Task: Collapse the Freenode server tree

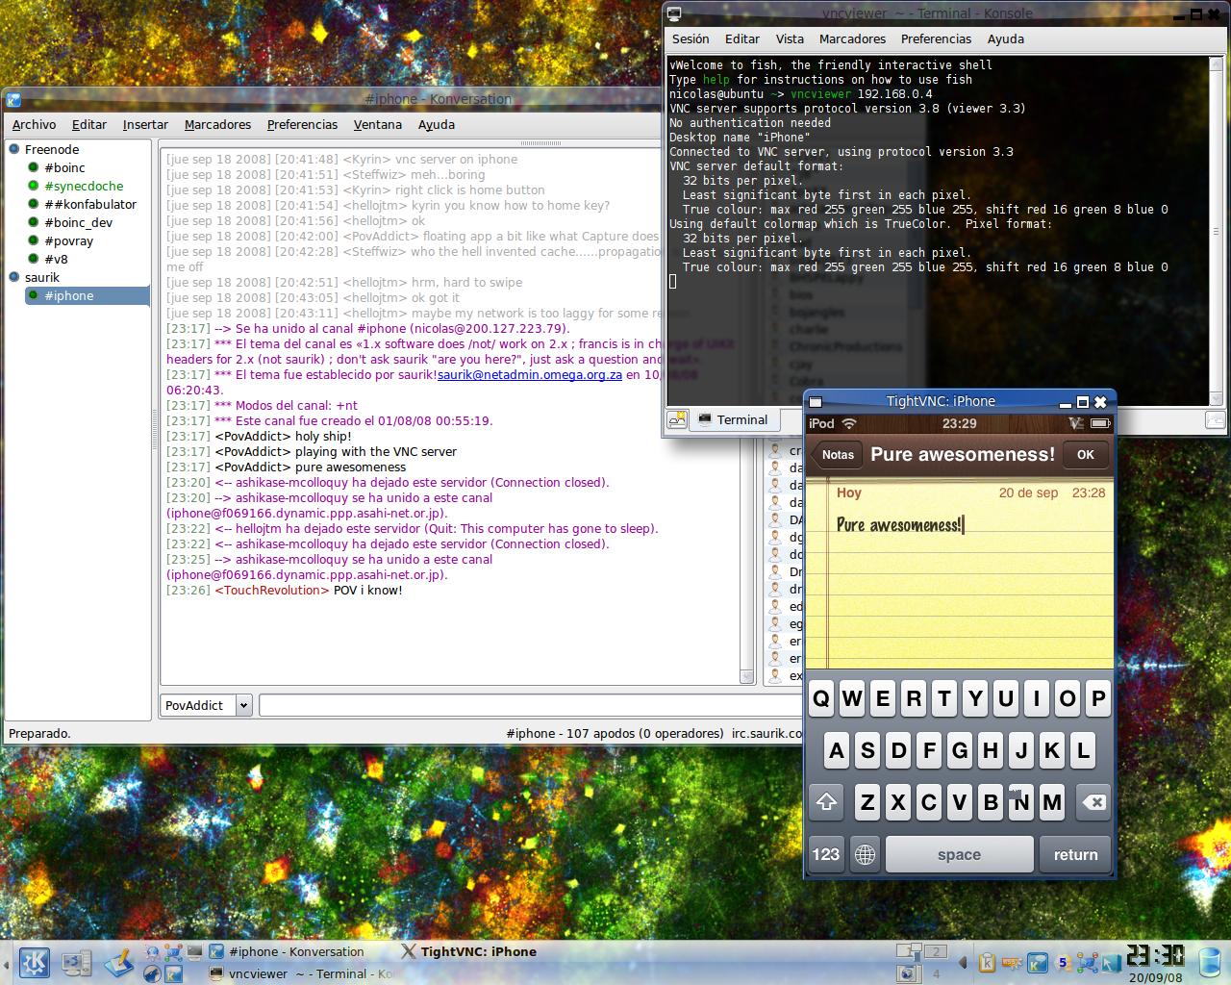Action: coord(14,149)
